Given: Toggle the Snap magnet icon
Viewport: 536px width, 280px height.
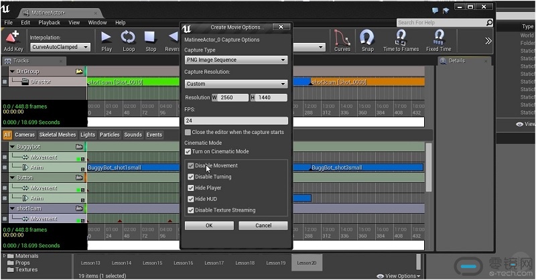Looking at the screenshot, I should coord(367,37).
